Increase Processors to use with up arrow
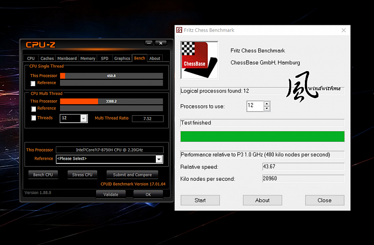The image size is (374, 245). point(267,103)
